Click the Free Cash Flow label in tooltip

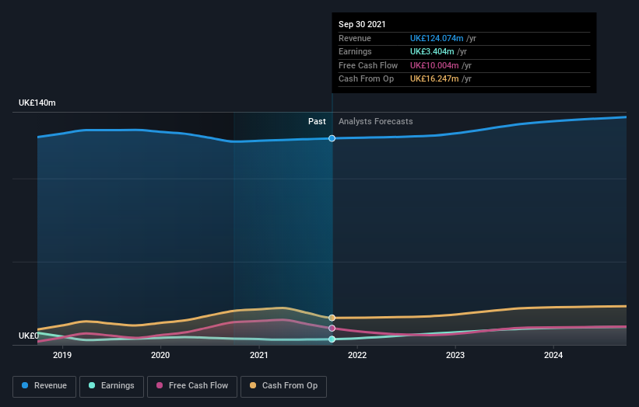[x=368, y=65]
